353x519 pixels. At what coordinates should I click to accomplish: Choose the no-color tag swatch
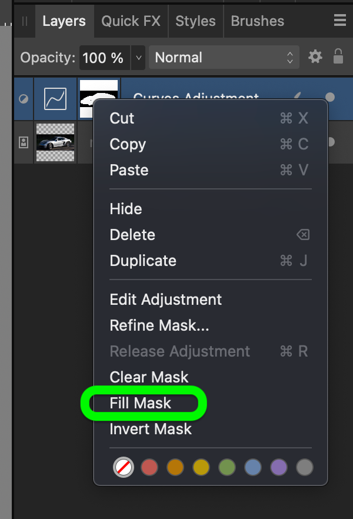pos(124,467)
